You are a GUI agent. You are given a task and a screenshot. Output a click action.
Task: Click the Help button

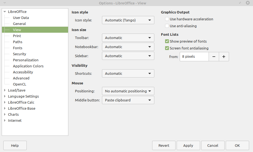[x=15, y=145]
